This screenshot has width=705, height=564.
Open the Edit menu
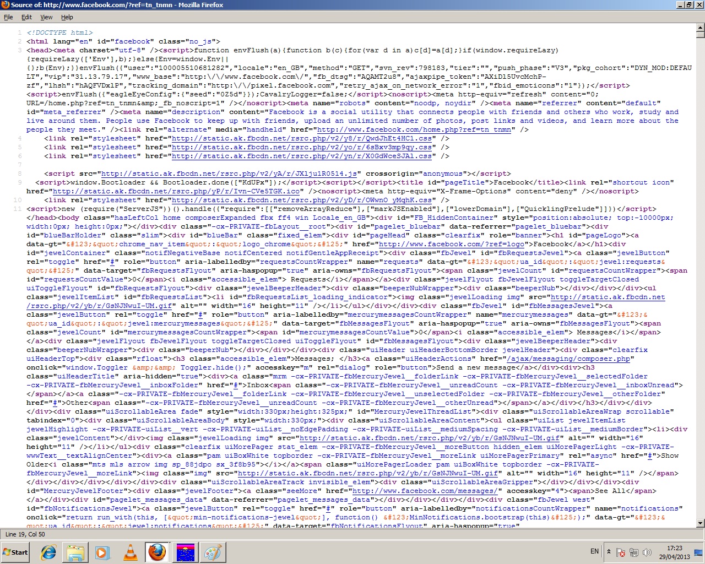point(26,18)
